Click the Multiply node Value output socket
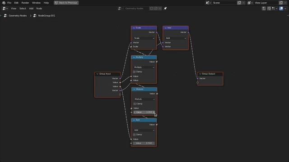 [157, 62]
